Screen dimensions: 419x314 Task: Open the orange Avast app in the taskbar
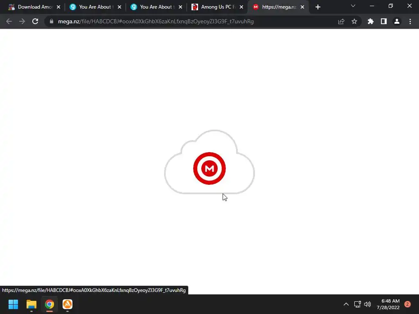click(68, 304)
